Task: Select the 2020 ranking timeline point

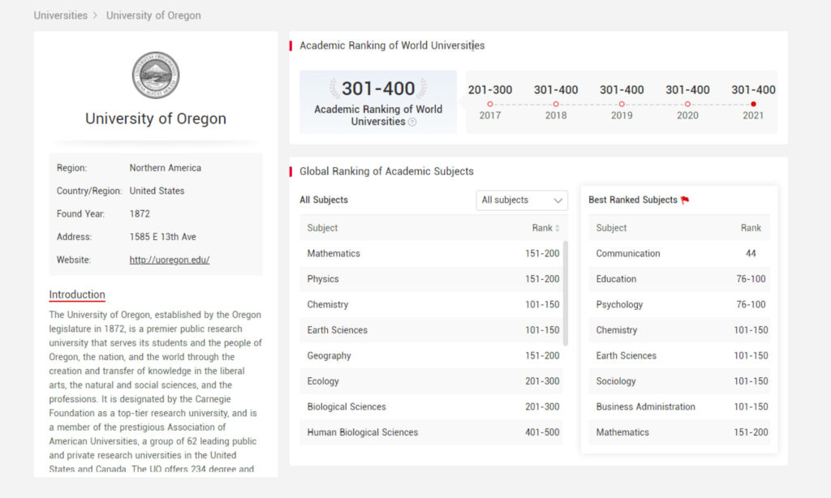Action: click(687, 105)
